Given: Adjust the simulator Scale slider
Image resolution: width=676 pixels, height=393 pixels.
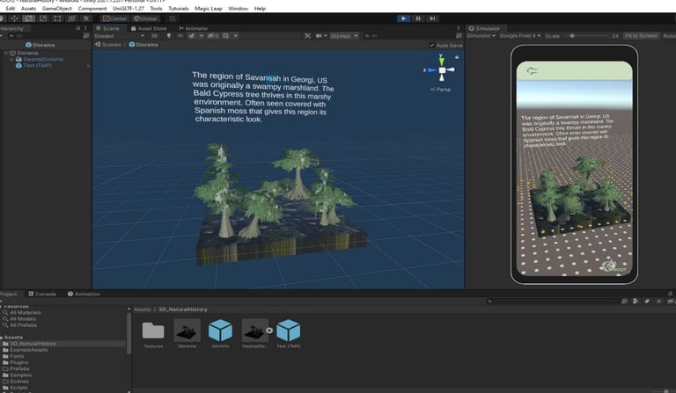Looking at the screenshot, I should 574,36.
